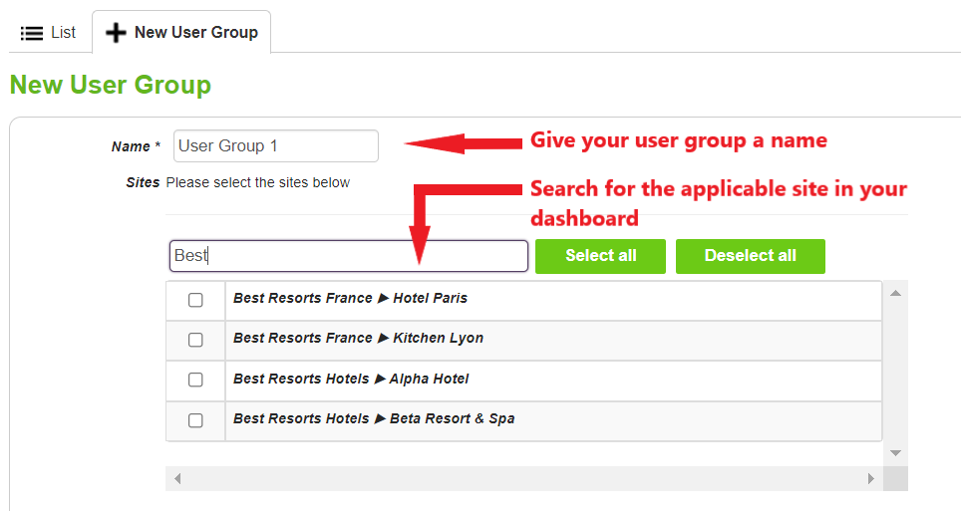The image size is (961, 511).
Task: Tick the Kitchen Lyon checkbox
Action: point(195,340)
